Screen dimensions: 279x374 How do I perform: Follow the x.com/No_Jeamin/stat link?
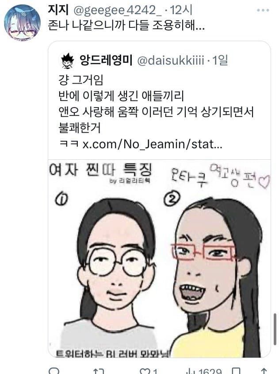point(153,144)
